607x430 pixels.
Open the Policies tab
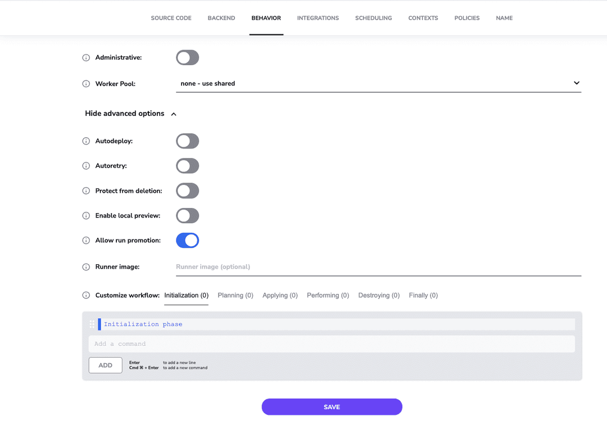(x=467, y=17)
